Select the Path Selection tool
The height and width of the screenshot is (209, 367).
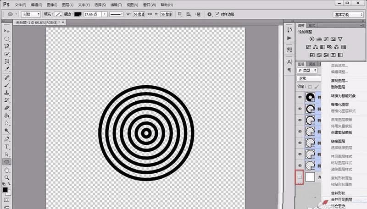click(7, 154)
